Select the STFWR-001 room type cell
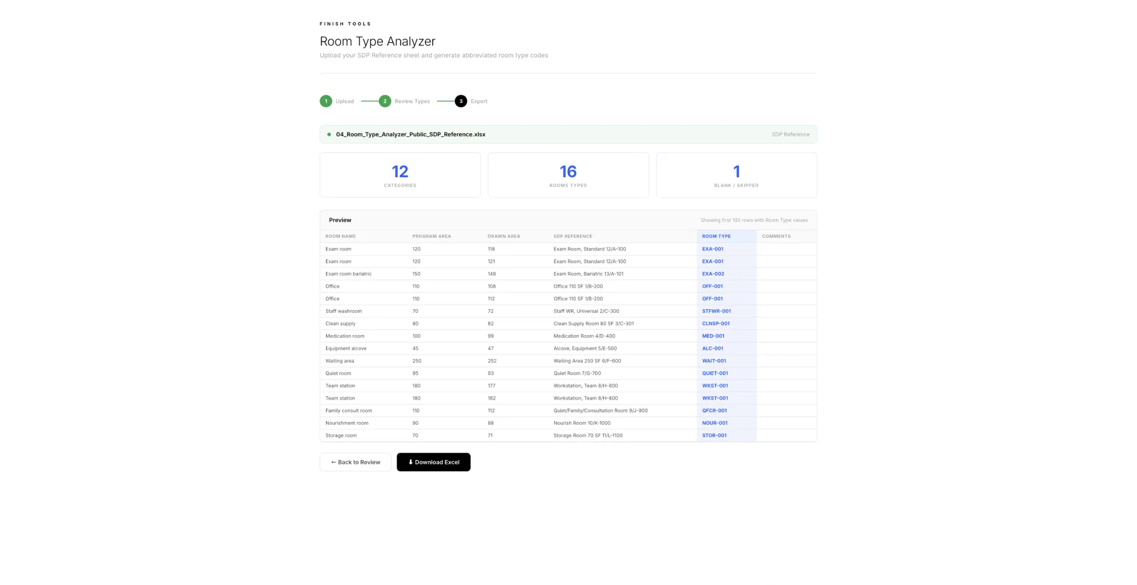This screenshot has height=585, width=1137. pyautogui.click(x=716, y=310)
